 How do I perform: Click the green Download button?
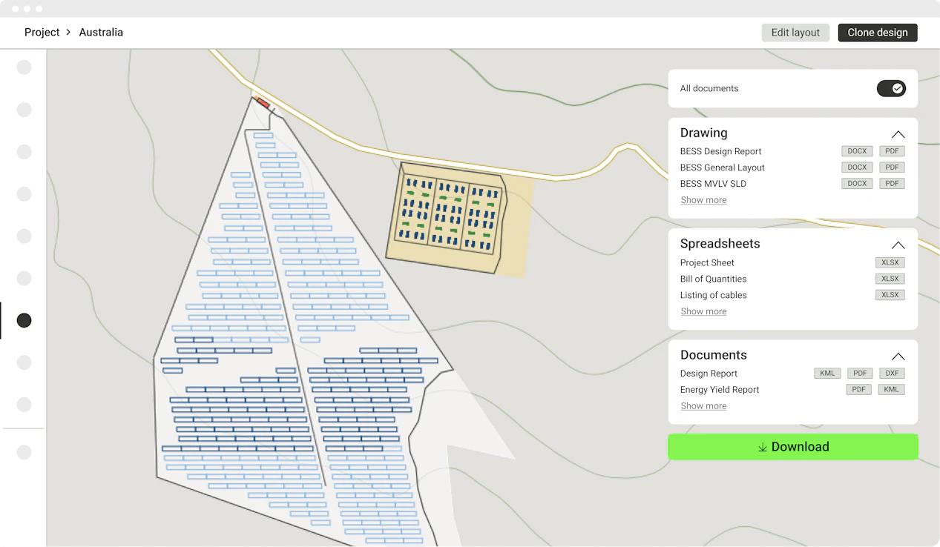793,447
